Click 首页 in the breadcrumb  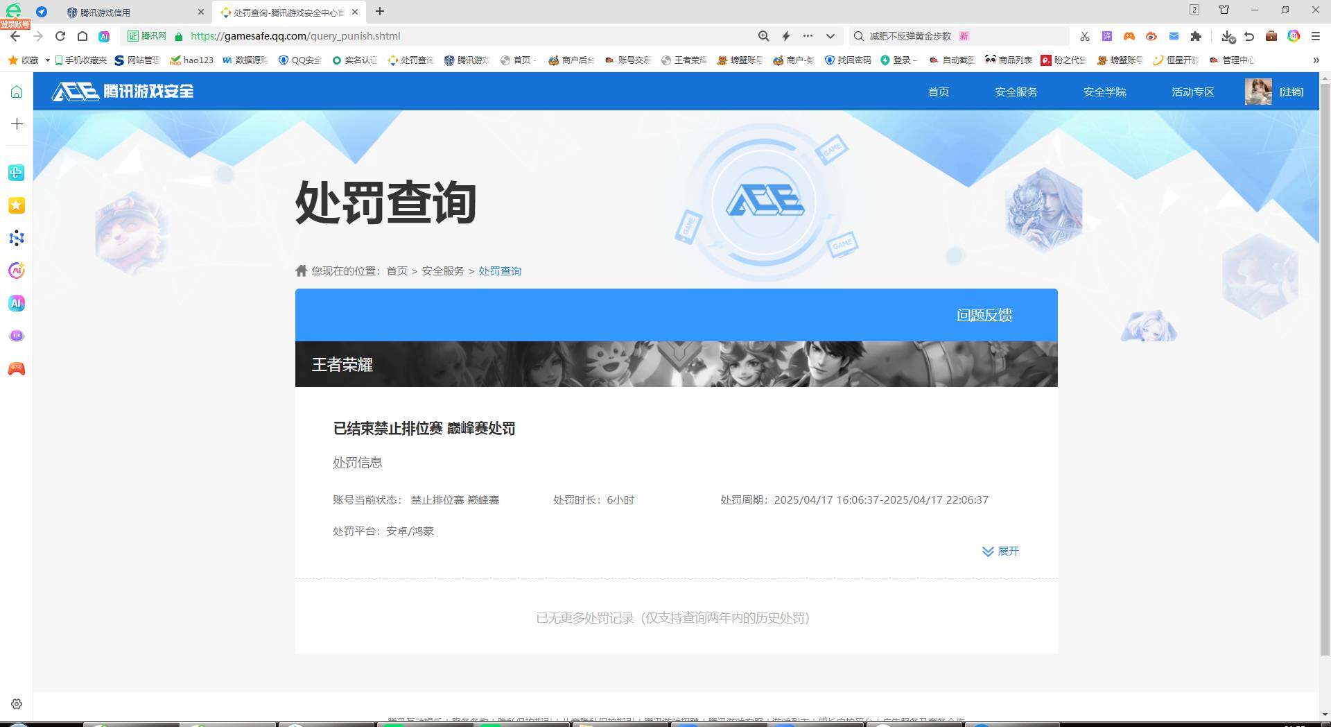[397, 271]
